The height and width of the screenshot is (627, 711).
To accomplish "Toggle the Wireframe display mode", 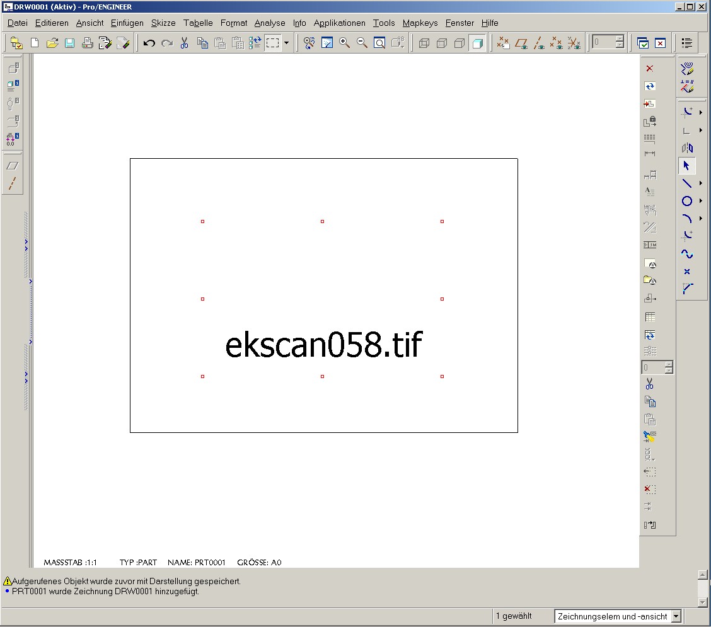I will 424,43.
